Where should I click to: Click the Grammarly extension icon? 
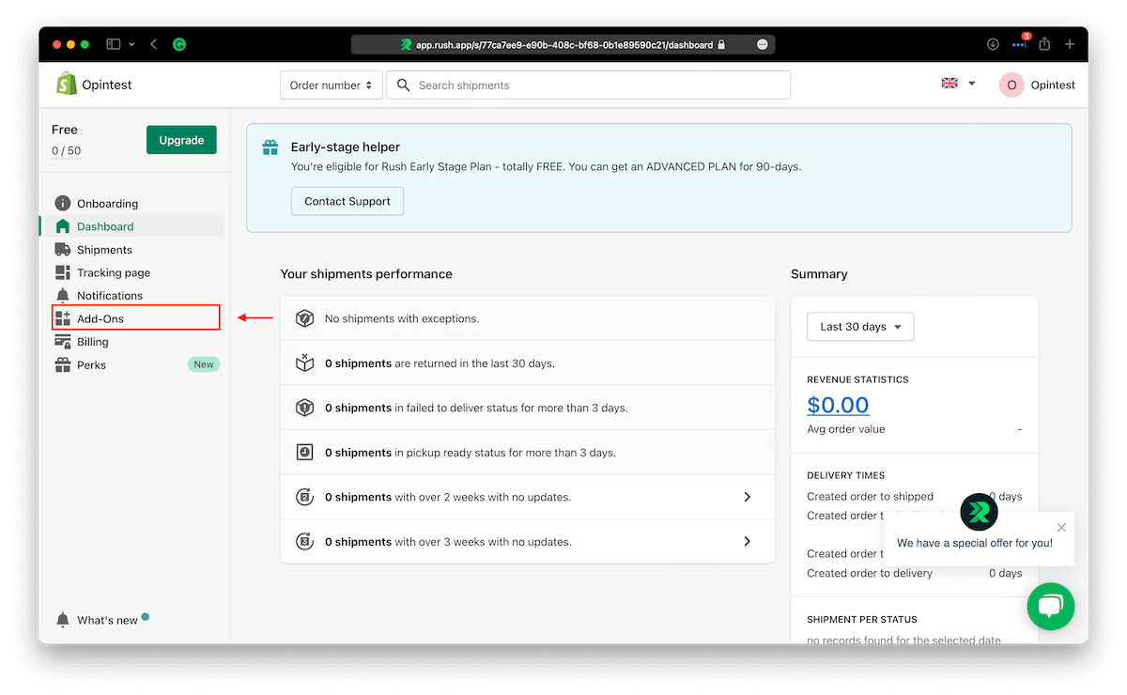[180, 44]
